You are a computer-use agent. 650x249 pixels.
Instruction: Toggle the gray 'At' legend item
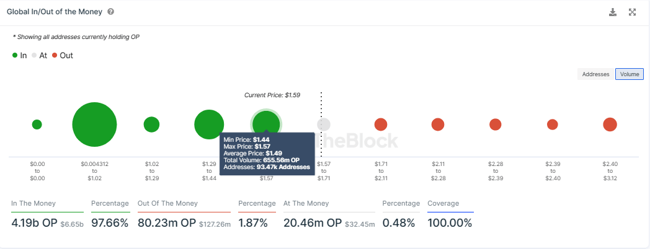click(39, 55)
